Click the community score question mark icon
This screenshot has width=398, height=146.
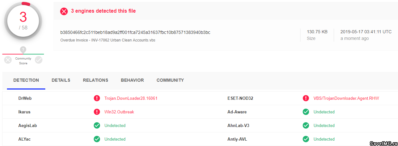coord(23,49)
